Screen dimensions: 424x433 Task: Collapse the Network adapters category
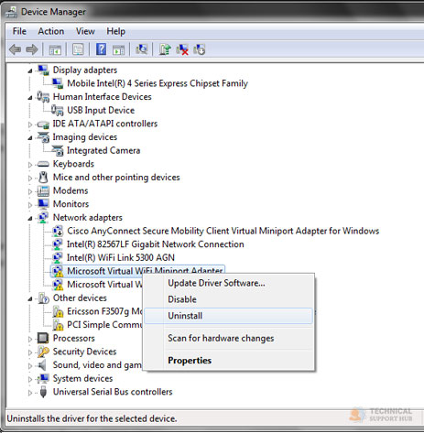click(x=30, y=218)
